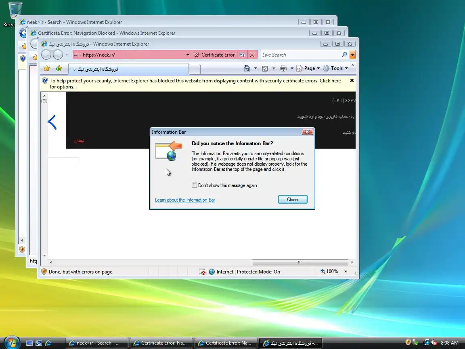Click the yellow security information bar message
The height and width of the screenshot is (349, 465).
[195, 84]
